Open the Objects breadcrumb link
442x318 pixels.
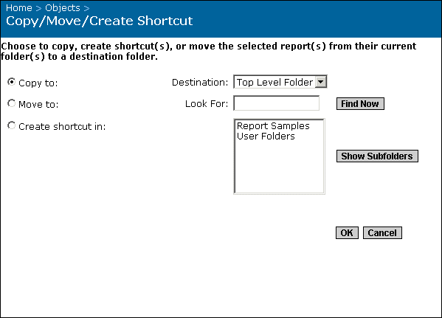(x=63, y=8)
